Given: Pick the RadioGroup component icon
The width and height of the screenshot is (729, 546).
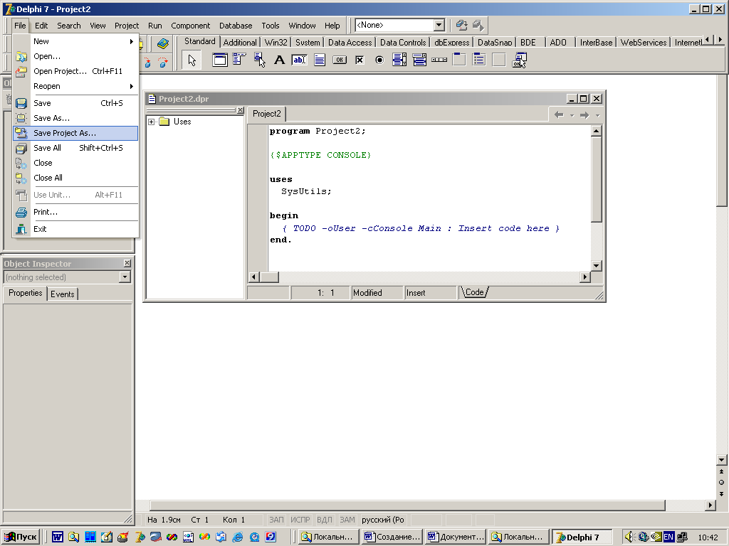Looking at the screenshot, I should [x=479, y=60].
